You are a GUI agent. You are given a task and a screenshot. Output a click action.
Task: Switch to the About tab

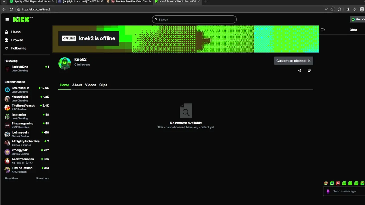[77, 85]
